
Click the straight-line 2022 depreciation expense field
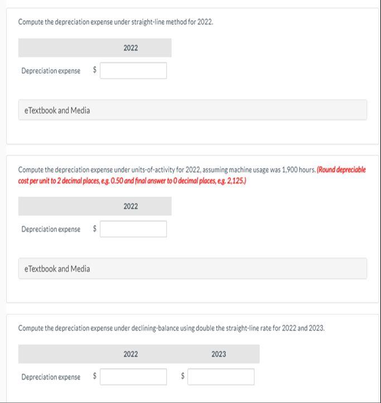click(x=133, y=71)
